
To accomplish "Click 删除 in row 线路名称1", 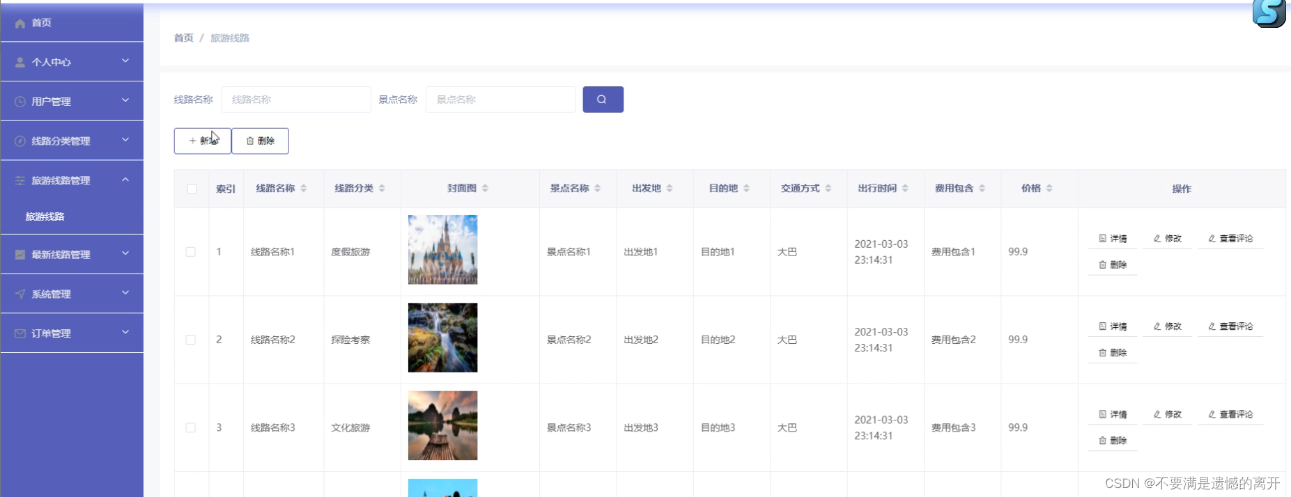I will pos(1113,265).
